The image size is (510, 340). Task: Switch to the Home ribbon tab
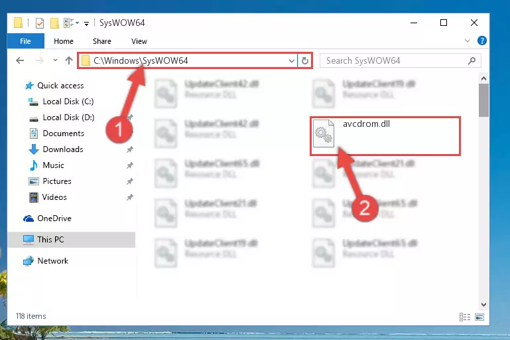coord(64,41)
